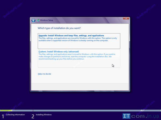Image resolution: width=161 pixels, height=120 pixels.
Task: Click the Collecting information step label
Action: coord(15,115)
